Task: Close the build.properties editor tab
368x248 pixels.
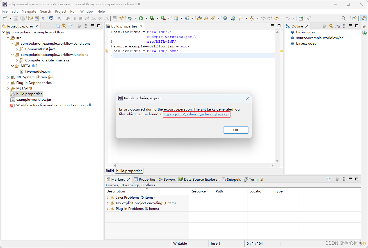Action: (x=141, y=26)
